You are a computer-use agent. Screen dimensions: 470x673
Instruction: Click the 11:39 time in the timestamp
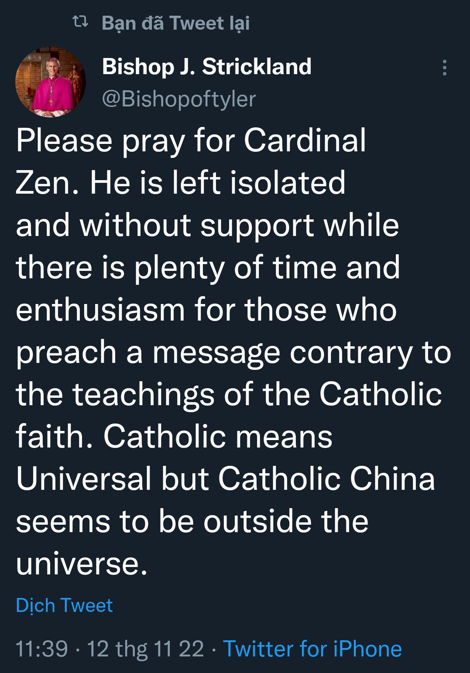click(42, 649)
